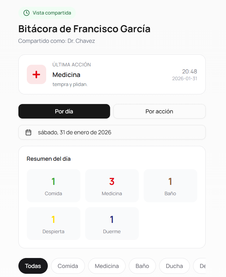Open the Última acción Medicina card
Viewport: 226px width, 277px height.
[112, 74]
